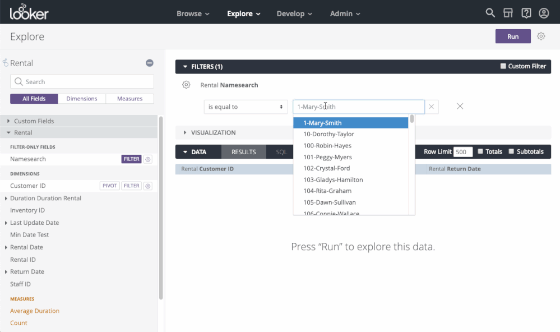560x332 pixels.
Task: Open filter gear beside Rental Namesearch
Action: tap(186, 85)
